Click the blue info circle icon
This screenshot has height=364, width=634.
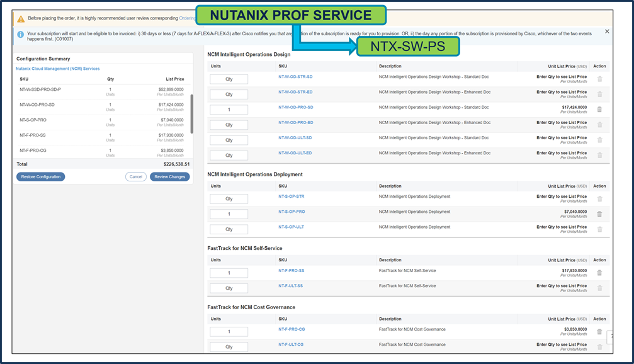[x=20, y=35]
